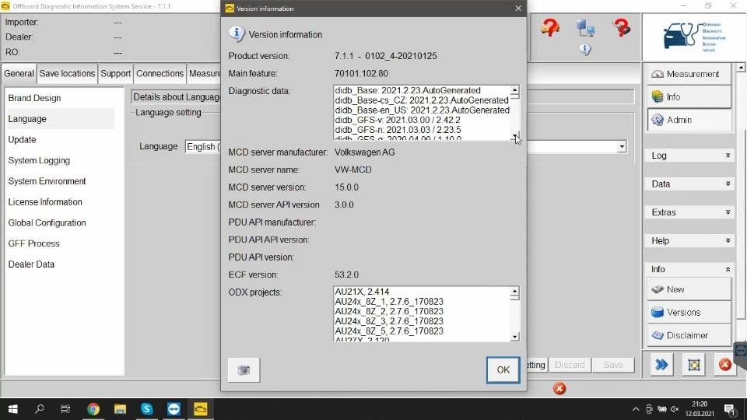Screen dimensions: 747x420
Task: Click the double-arrow forward icon
Action: click(661, 366)
